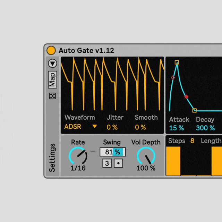Collapse panel with the circled triangle button
Image resolution: width=222 pixels, height=222 pixels.
(52, 63)
